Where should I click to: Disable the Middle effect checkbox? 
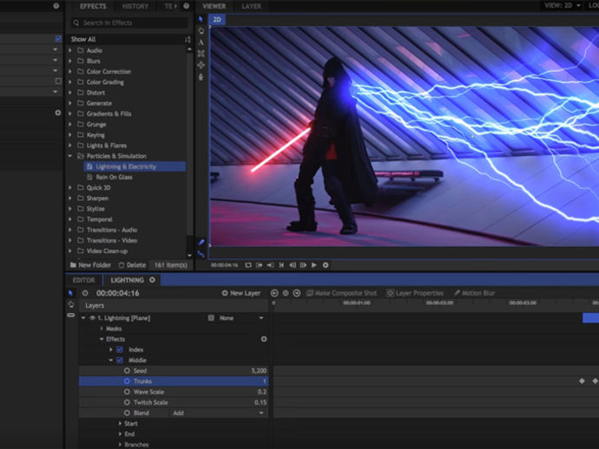tap(120, 360)
